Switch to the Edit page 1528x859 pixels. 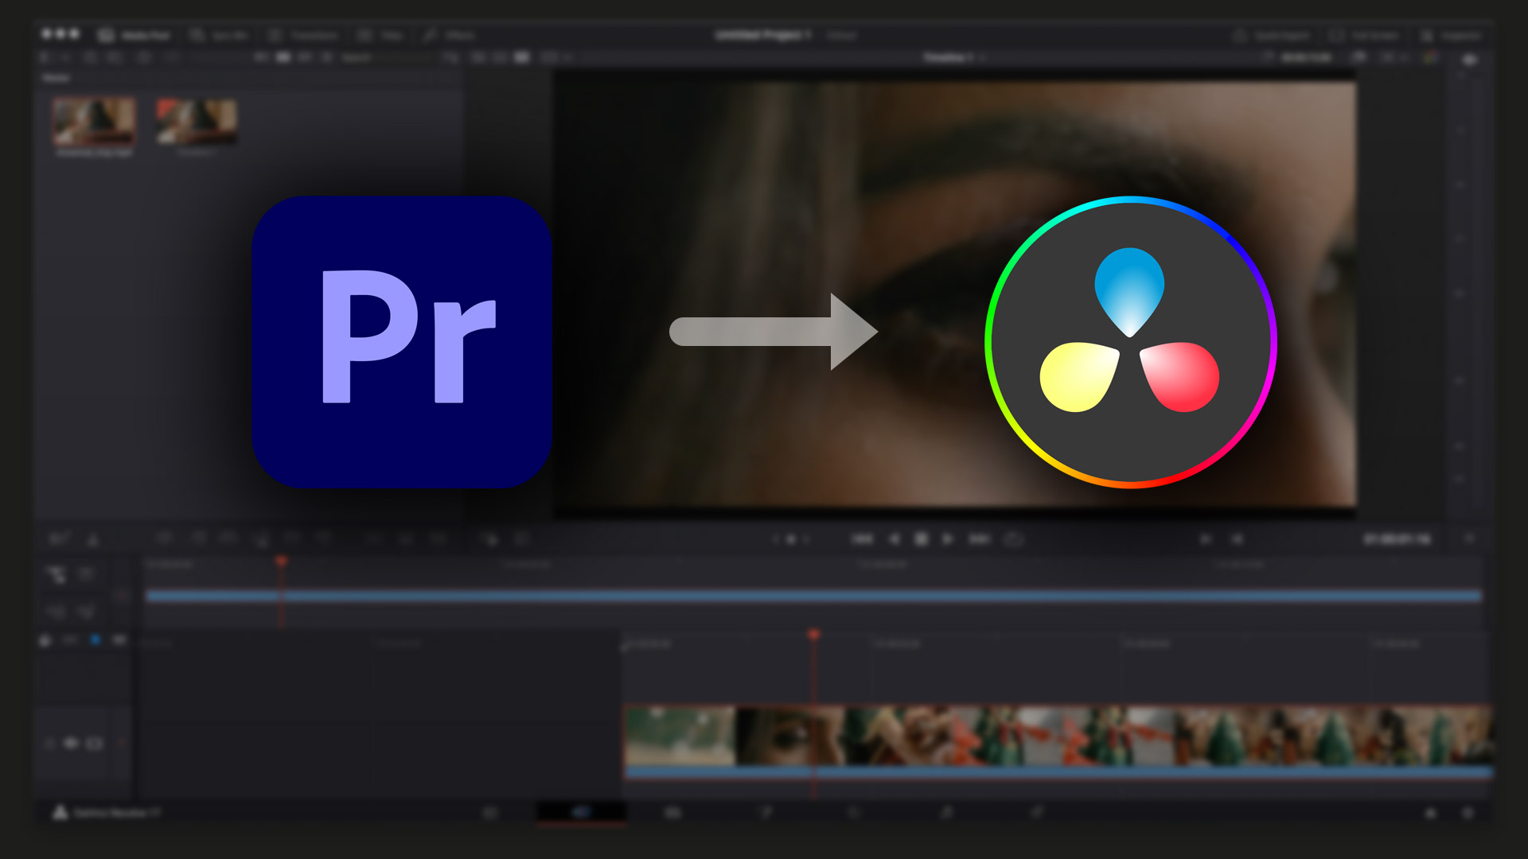[x=673, y=813]
